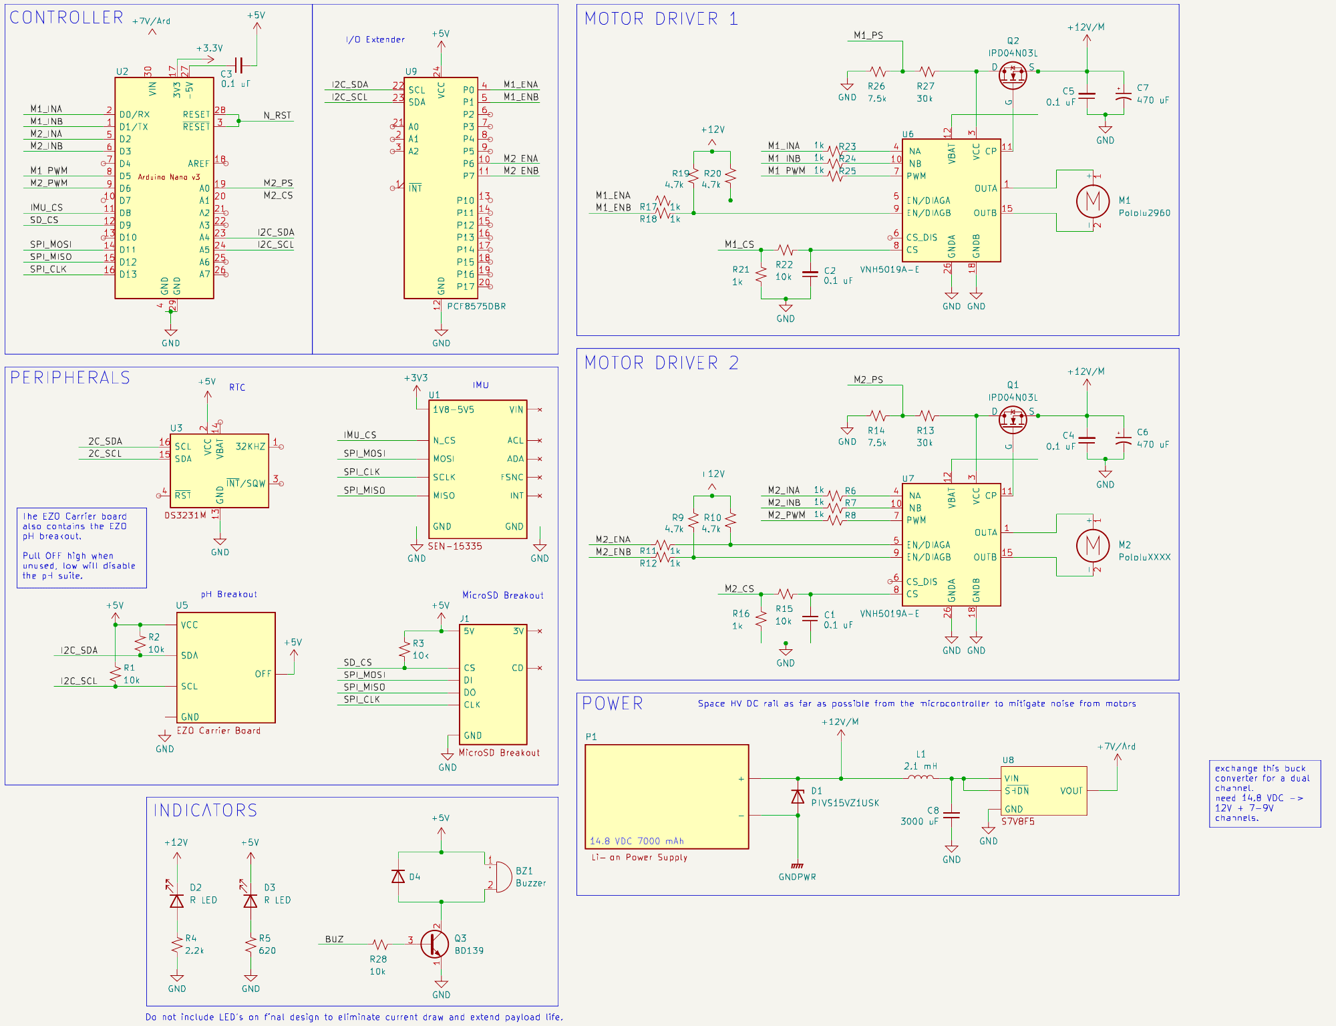Screen dimensions: 1336x1026
Task: Click the Li-ion Power Supply P1 block
Action: (x=666, y=796)
